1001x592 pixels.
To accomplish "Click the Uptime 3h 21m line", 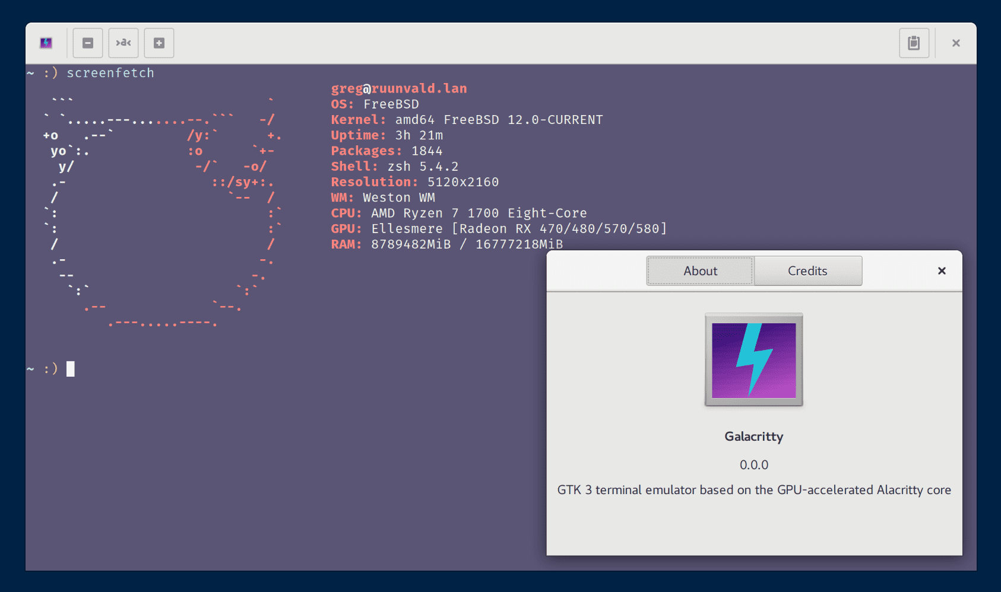I will click(387, 135).
